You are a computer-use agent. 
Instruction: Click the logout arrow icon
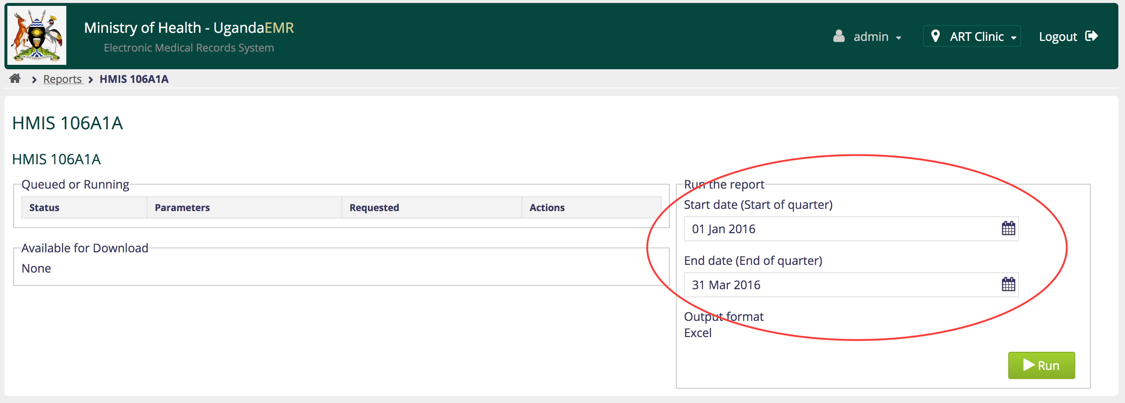pos(1091,36)
